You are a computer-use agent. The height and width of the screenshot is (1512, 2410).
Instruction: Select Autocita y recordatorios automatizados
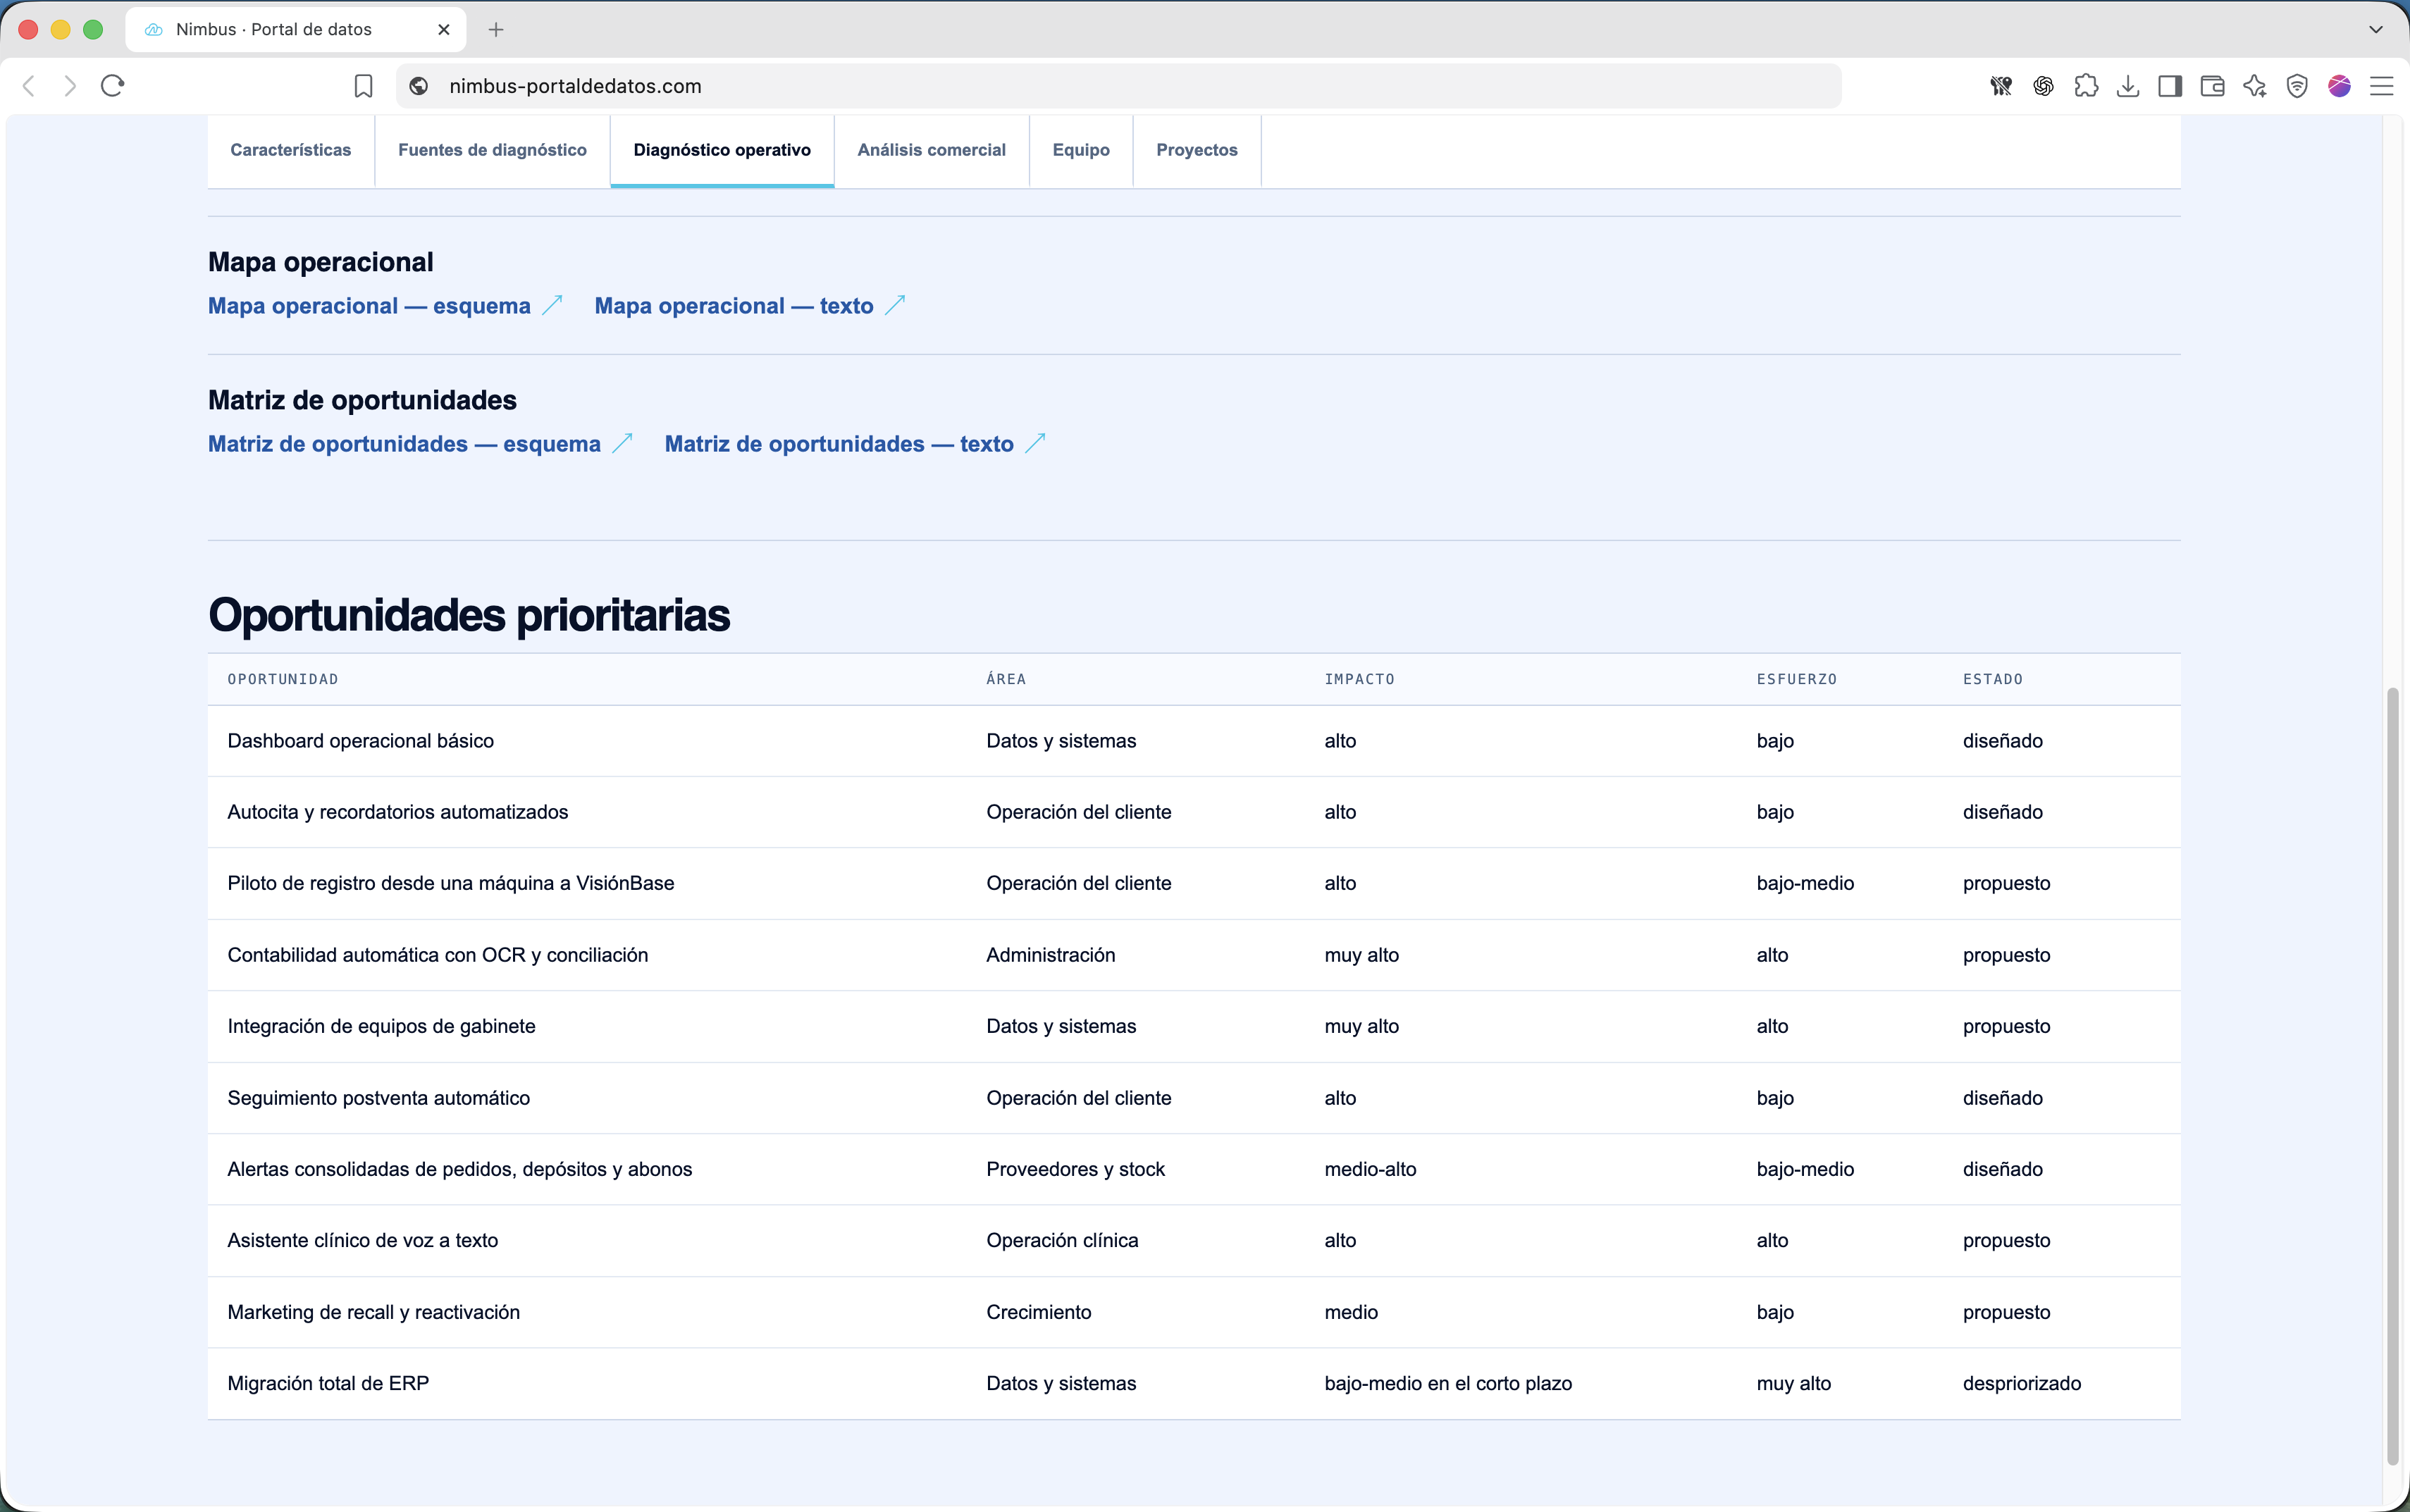tap(397, 812)
